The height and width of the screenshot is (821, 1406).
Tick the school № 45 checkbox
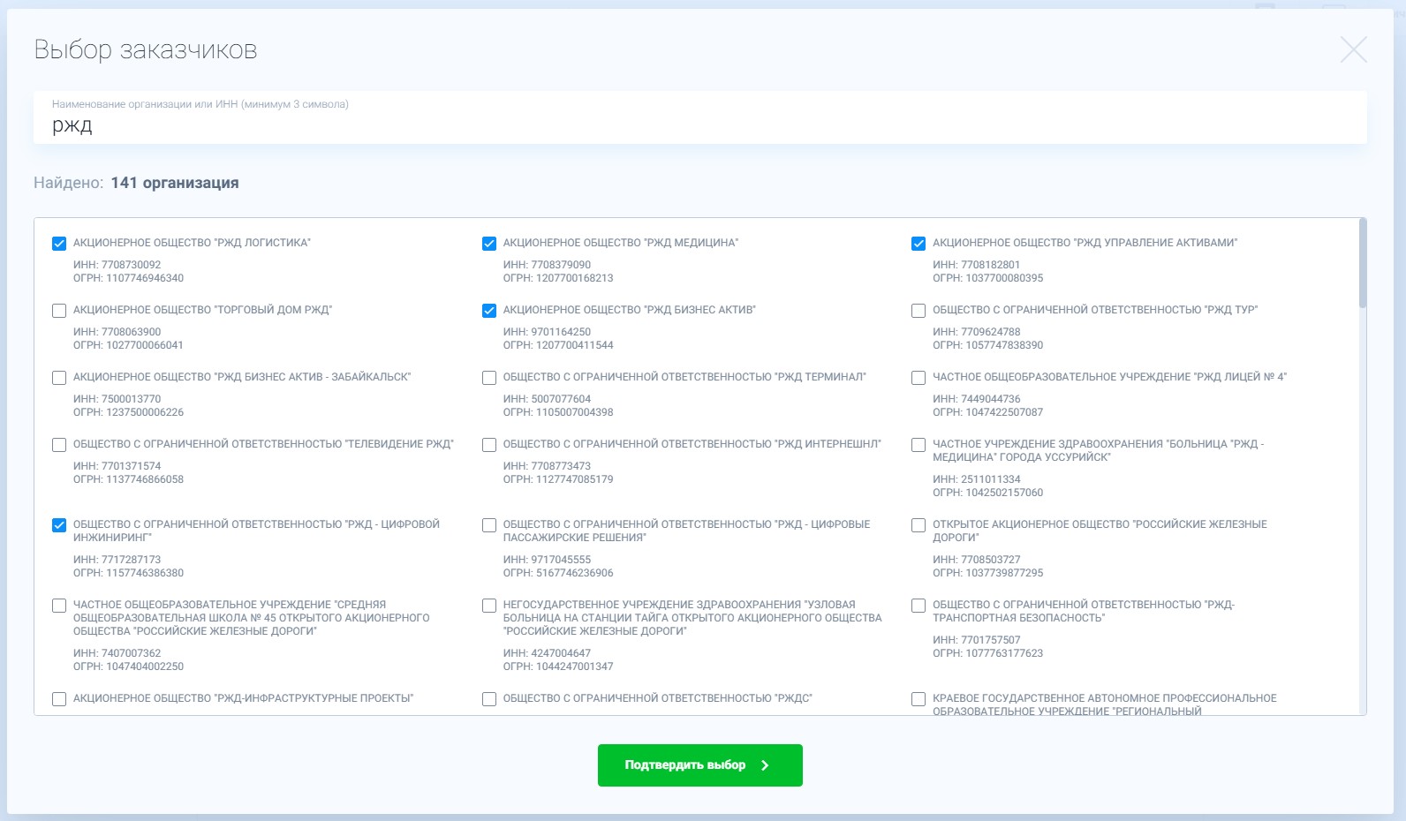59,606
